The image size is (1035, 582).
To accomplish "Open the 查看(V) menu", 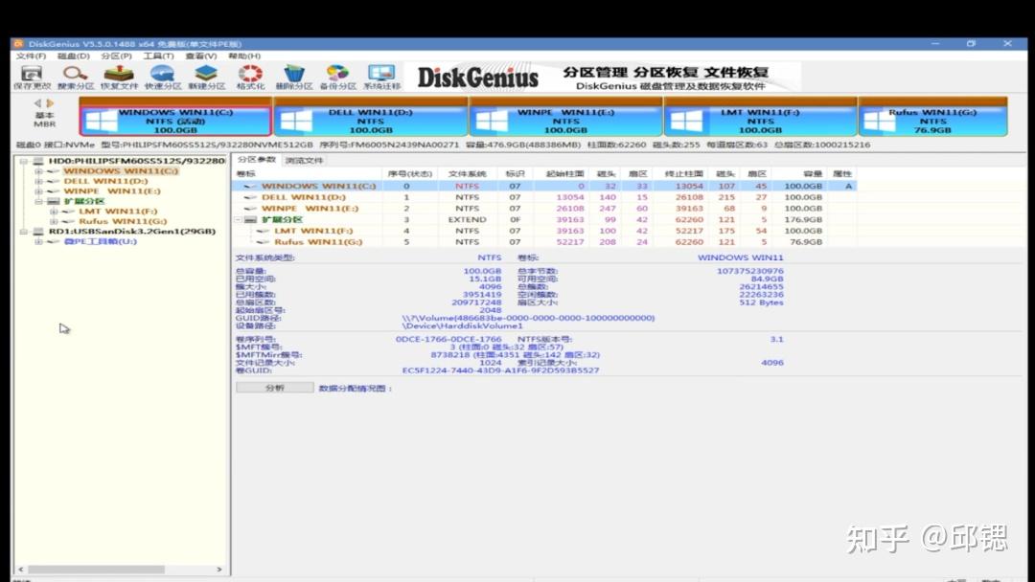I will click(200, 56).
